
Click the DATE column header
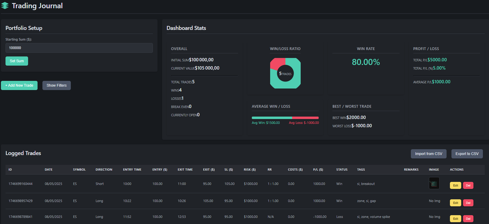tap(49, 170)
